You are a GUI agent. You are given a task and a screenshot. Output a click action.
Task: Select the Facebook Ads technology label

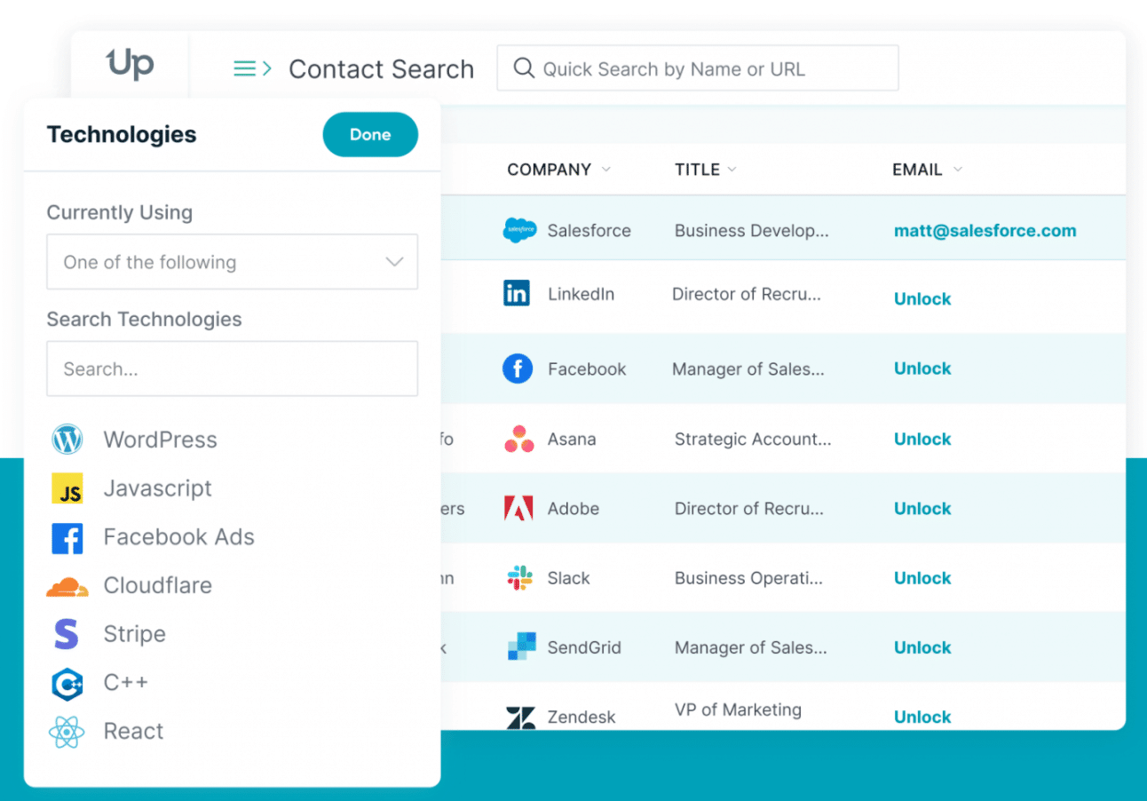(x=179, y=537)
